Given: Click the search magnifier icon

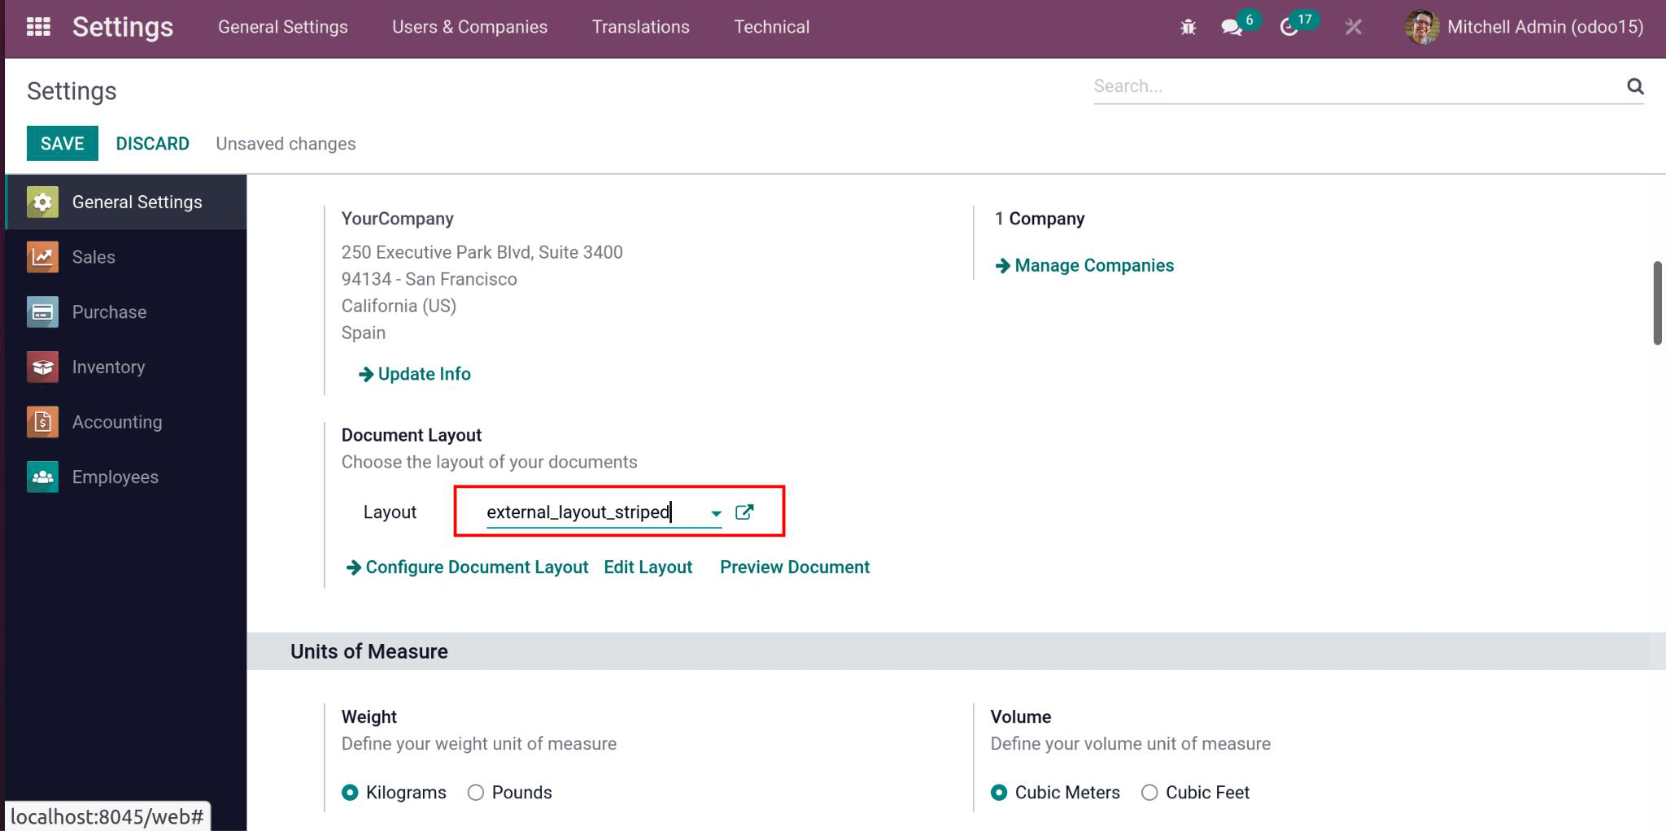Looking at the screenshot, I should 1634,86.
